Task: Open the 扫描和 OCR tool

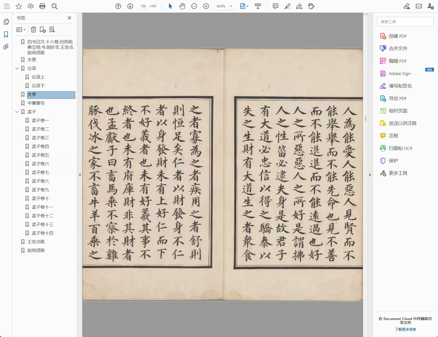Action: pyautogui.click(x=396, y=148)
